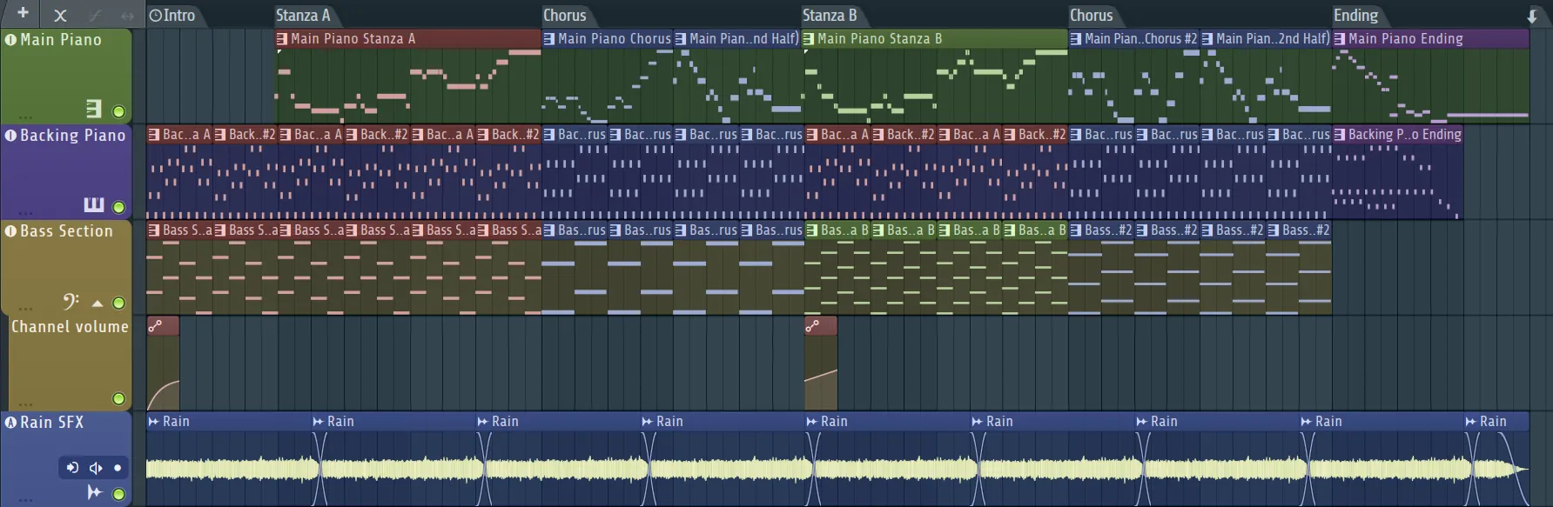Arm the Rain SFX track record dot

pos(118,468)
